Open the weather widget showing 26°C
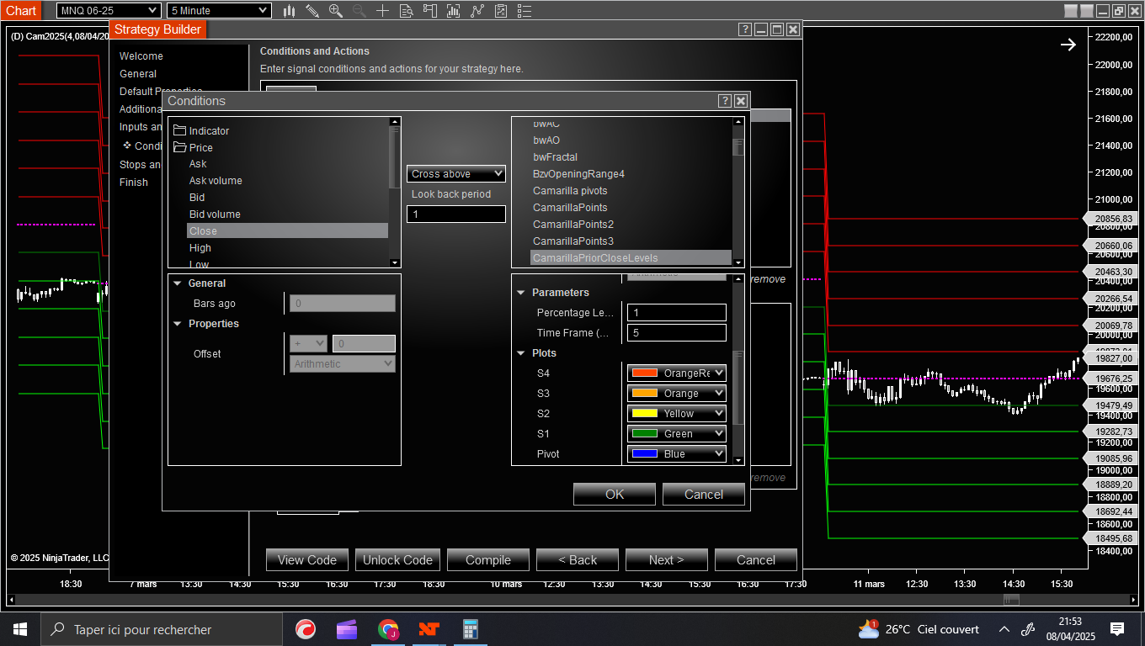The height and width of the screenshot is (646, 1145). 919,629
